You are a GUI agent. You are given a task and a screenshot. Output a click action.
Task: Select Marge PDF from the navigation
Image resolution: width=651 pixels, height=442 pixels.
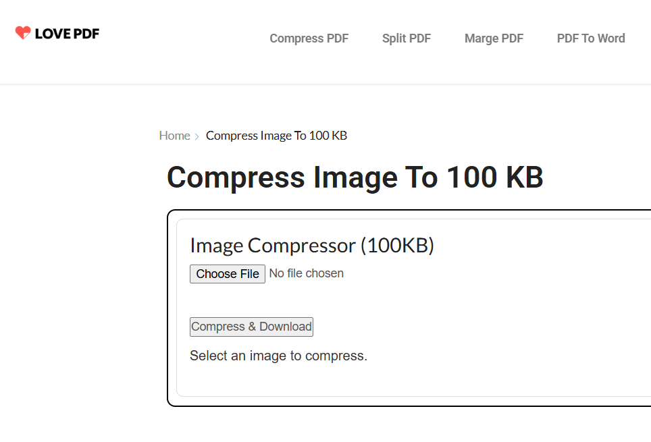click(493, 38)
